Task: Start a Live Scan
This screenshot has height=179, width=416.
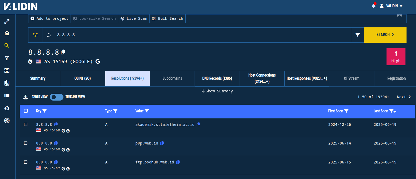Action: [x=134, y=18]
